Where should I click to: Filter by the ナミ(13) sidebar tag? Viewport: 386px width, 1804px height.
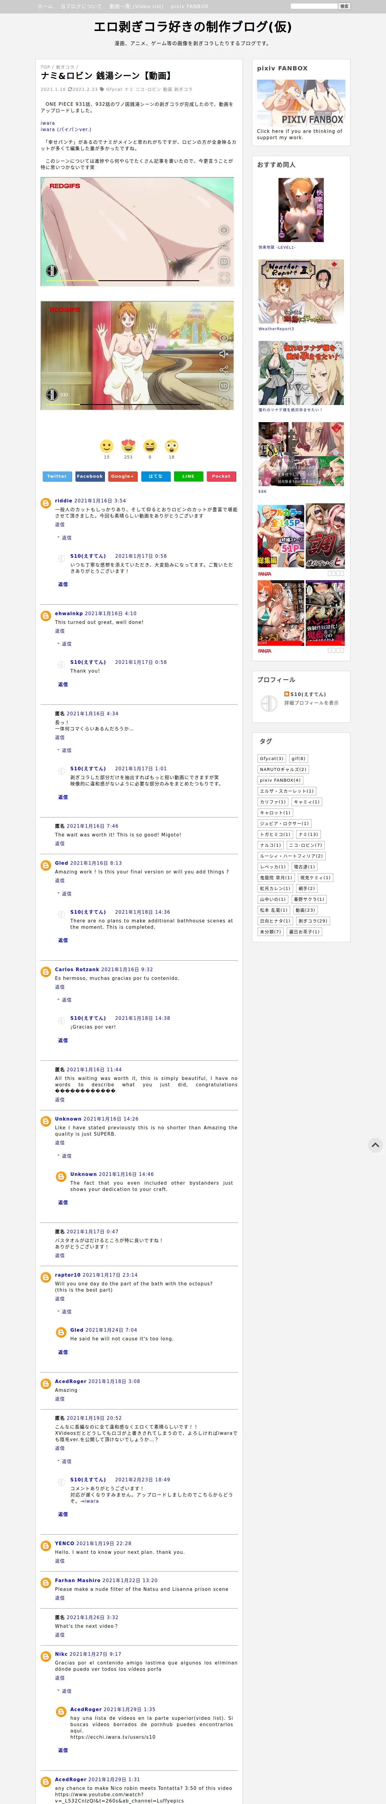point(308,834)
